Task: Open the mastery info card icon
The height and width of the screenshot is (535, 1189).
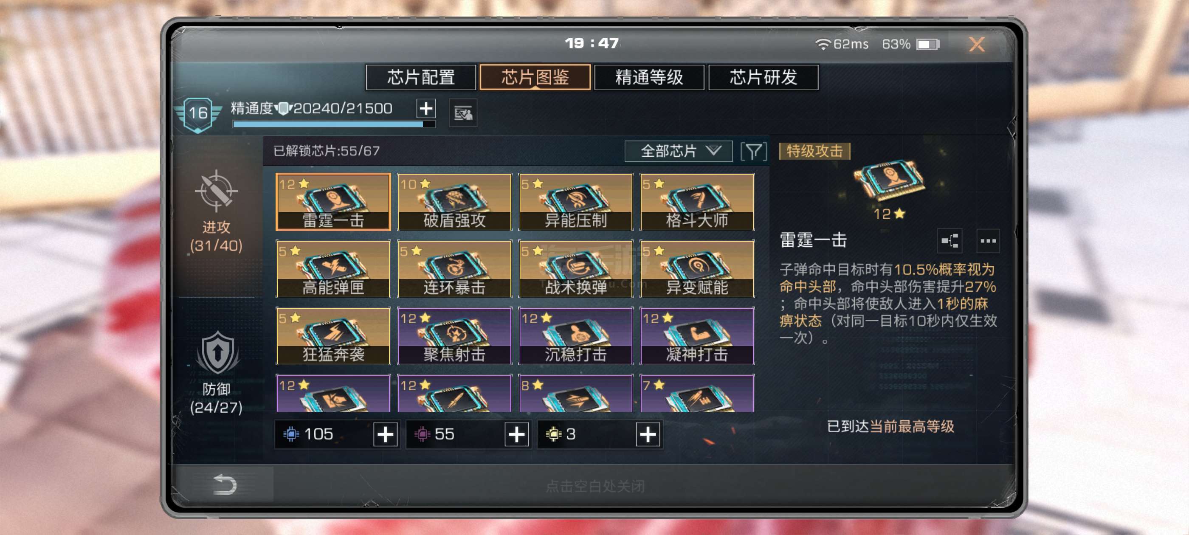Action: [x=463, y=113]
